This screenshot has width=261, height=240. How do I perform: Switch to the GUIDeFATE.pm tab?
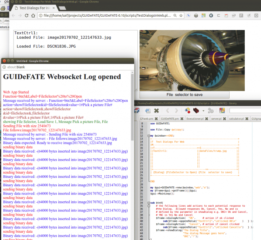pyautogui.click(x=170, y=119)
